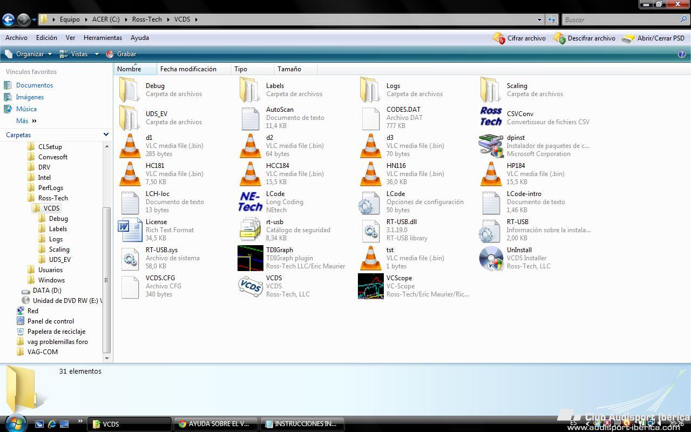
Task: Collapse the Carpetas folder pane chevron
Action: [x=106, y=134]
